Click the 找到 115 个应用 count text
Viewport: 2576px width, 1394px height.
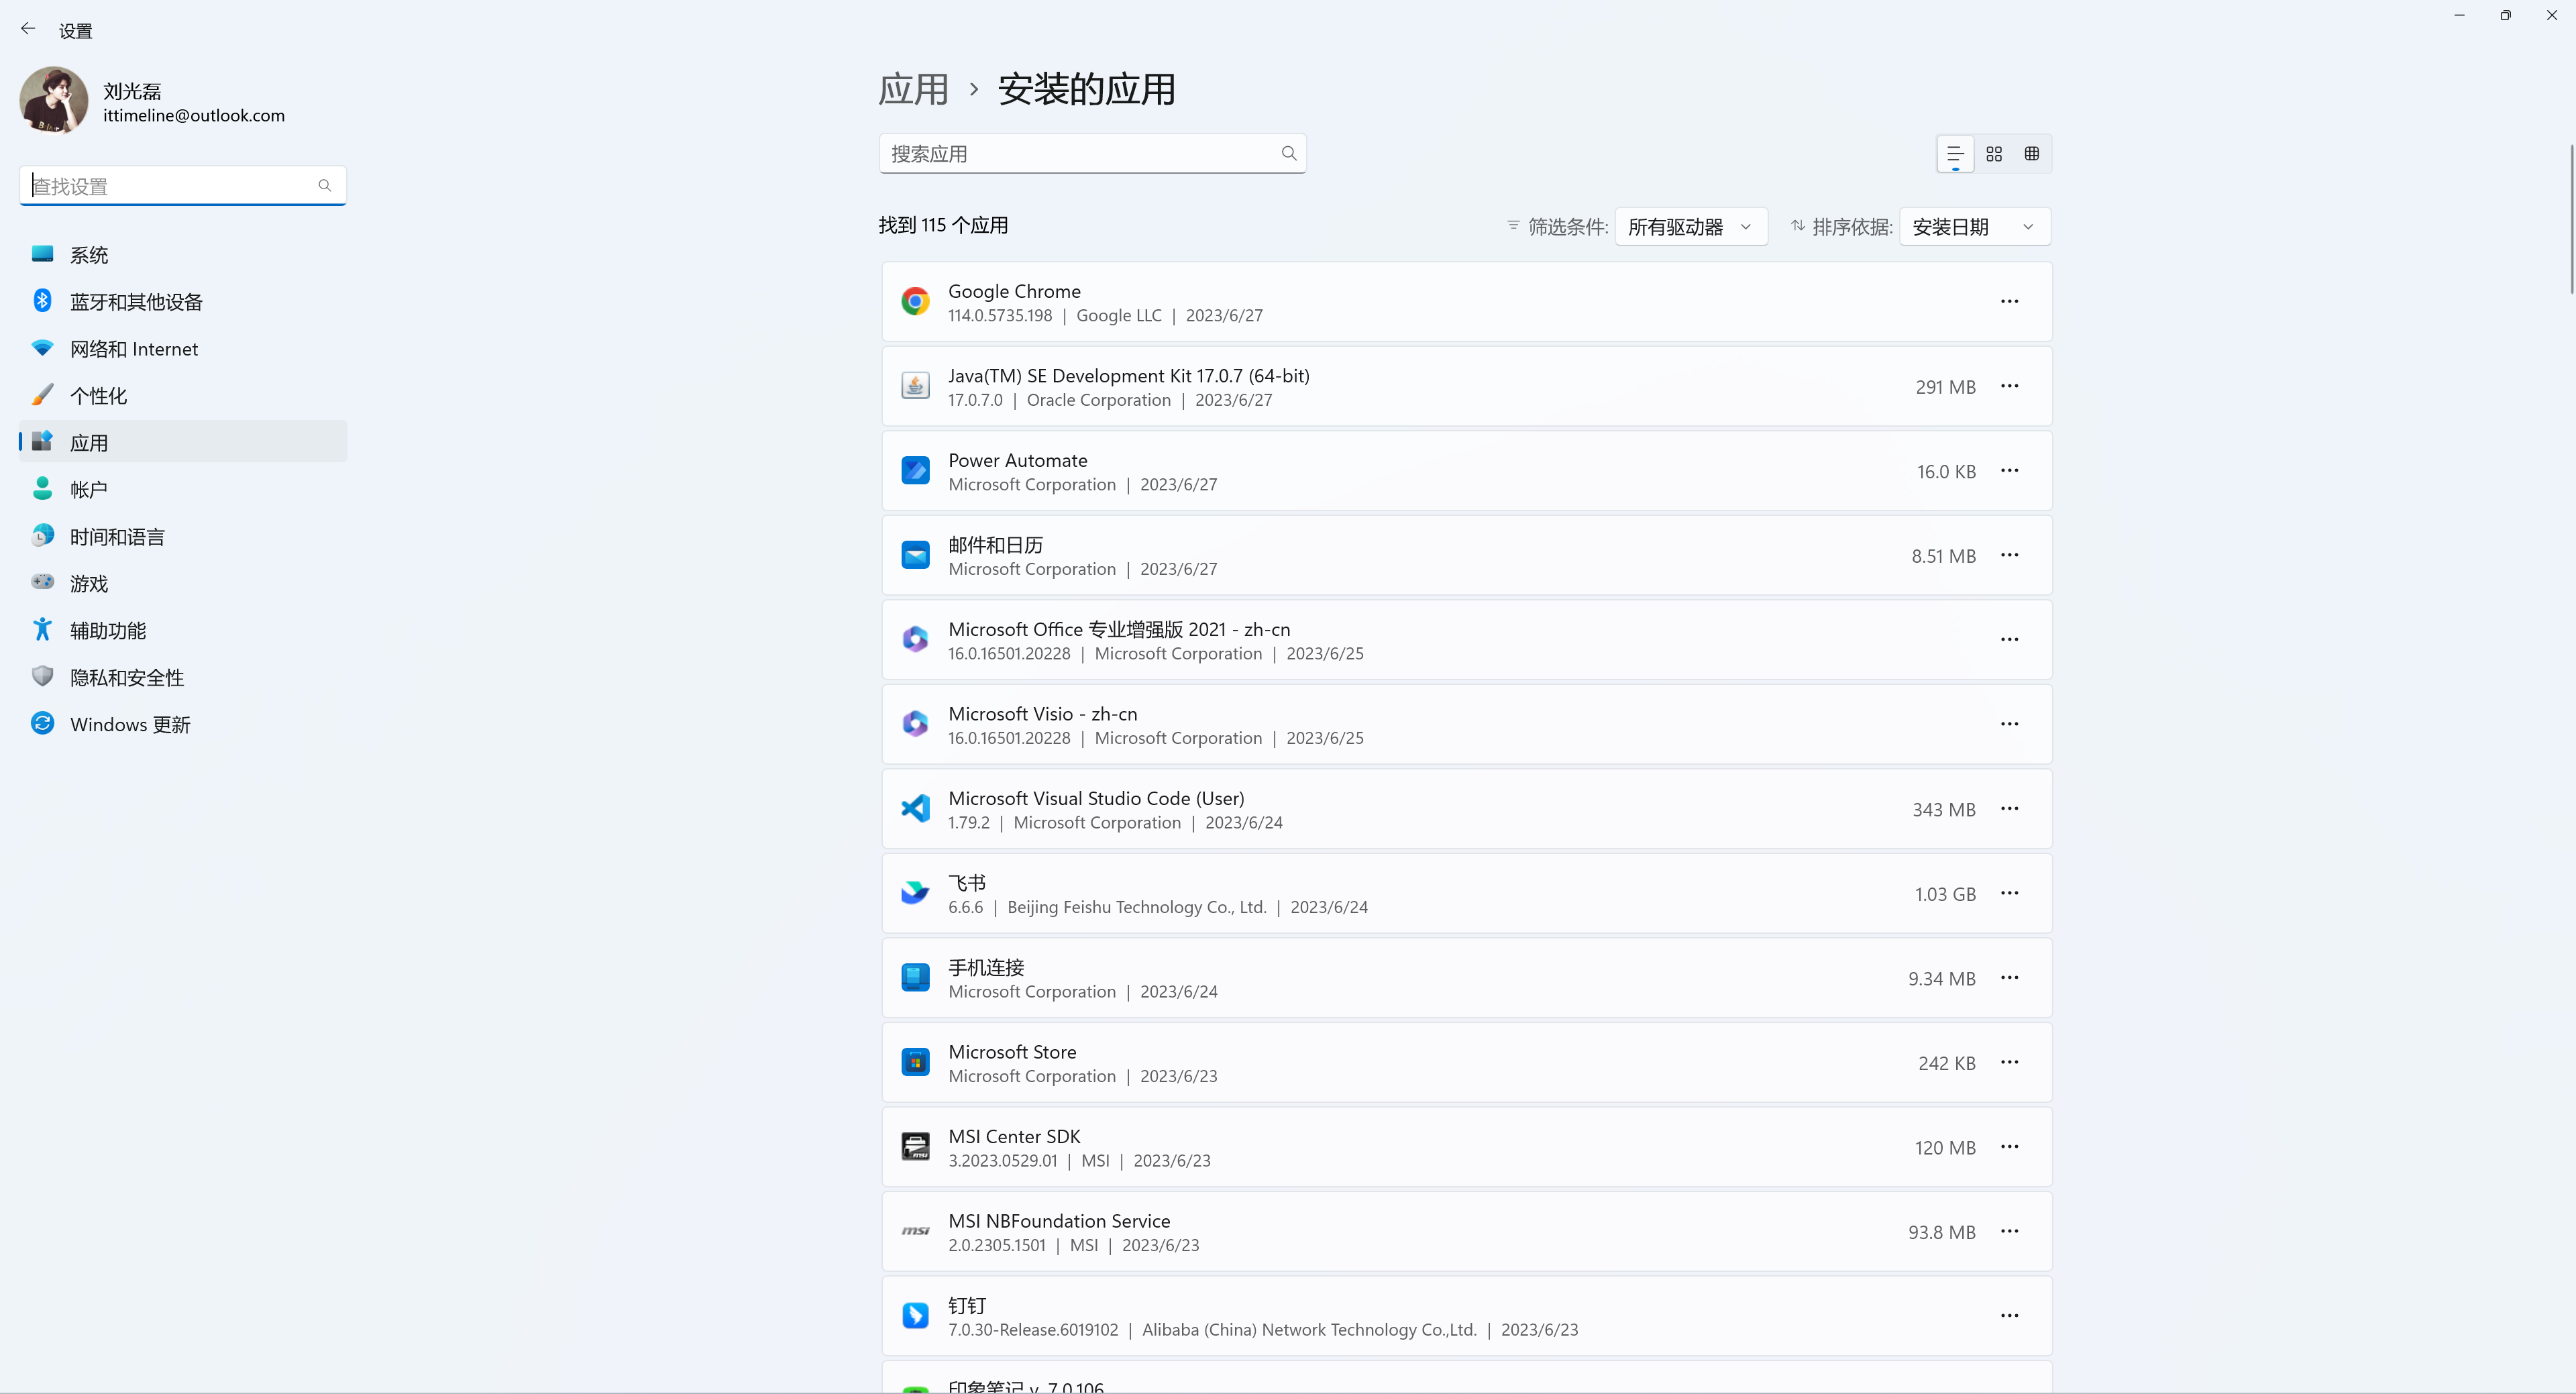coord(943,225)
